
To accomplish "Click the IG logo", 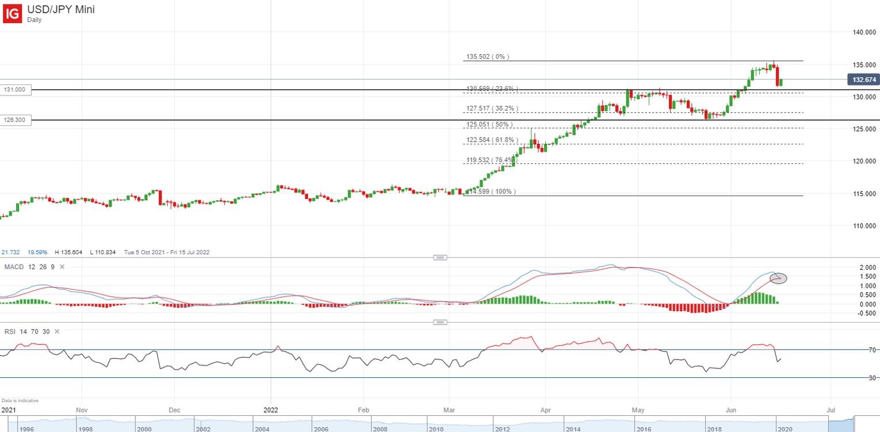I will (13, 13).
